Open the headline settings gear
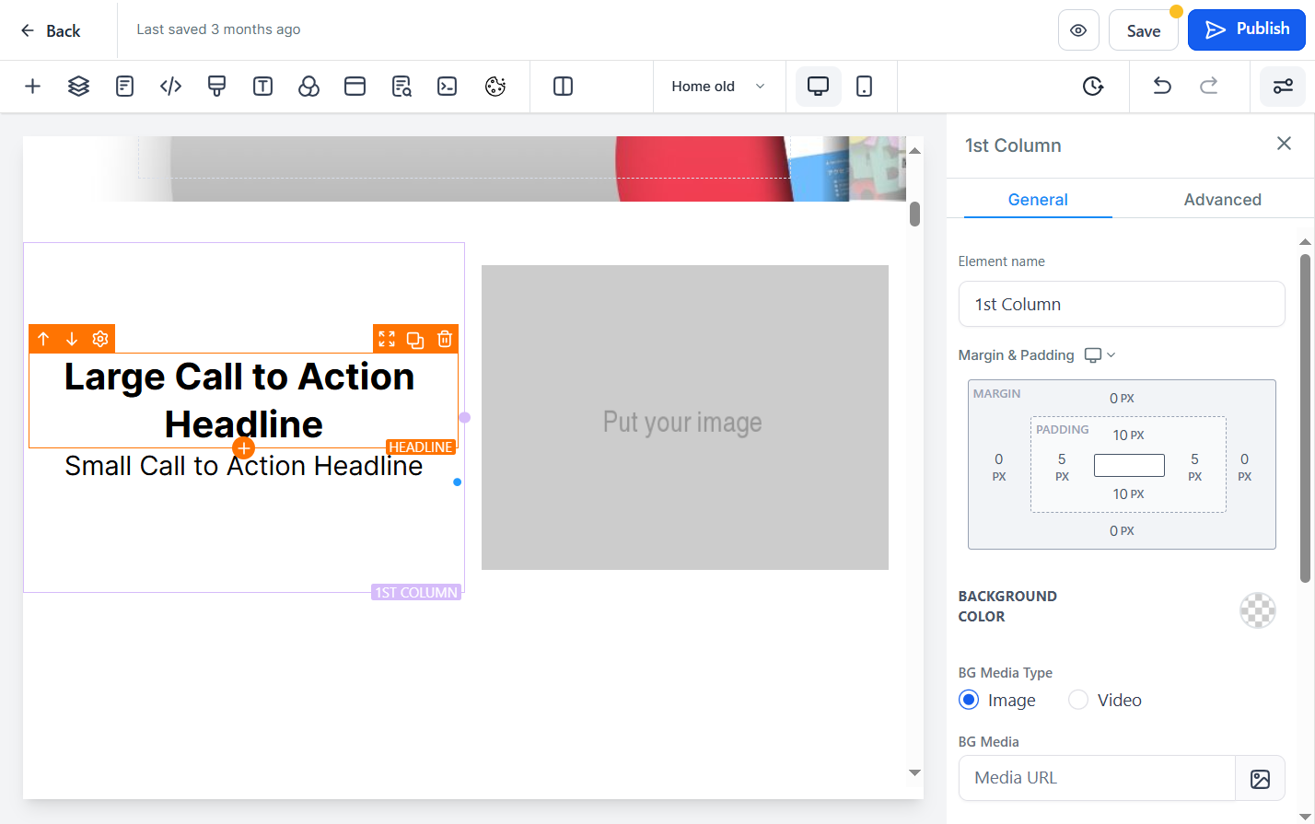 coord(100,339)
